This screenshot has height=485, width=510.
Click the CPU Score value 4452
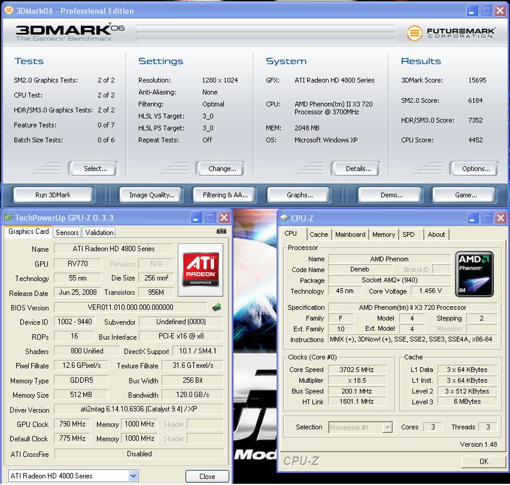[475, 140]
